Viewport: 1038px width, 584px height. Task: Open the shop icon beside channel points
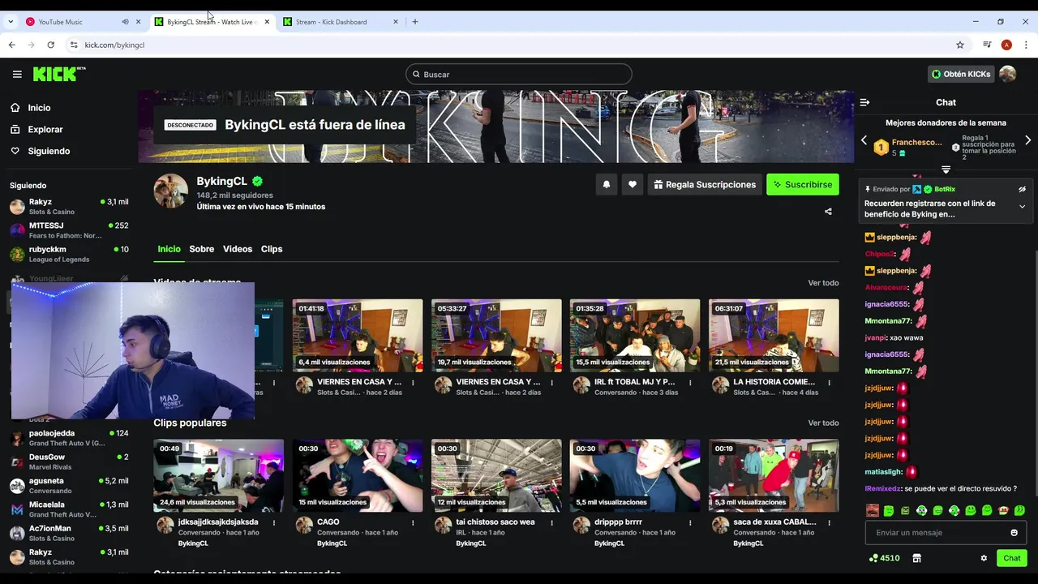[x=917, y=558]
